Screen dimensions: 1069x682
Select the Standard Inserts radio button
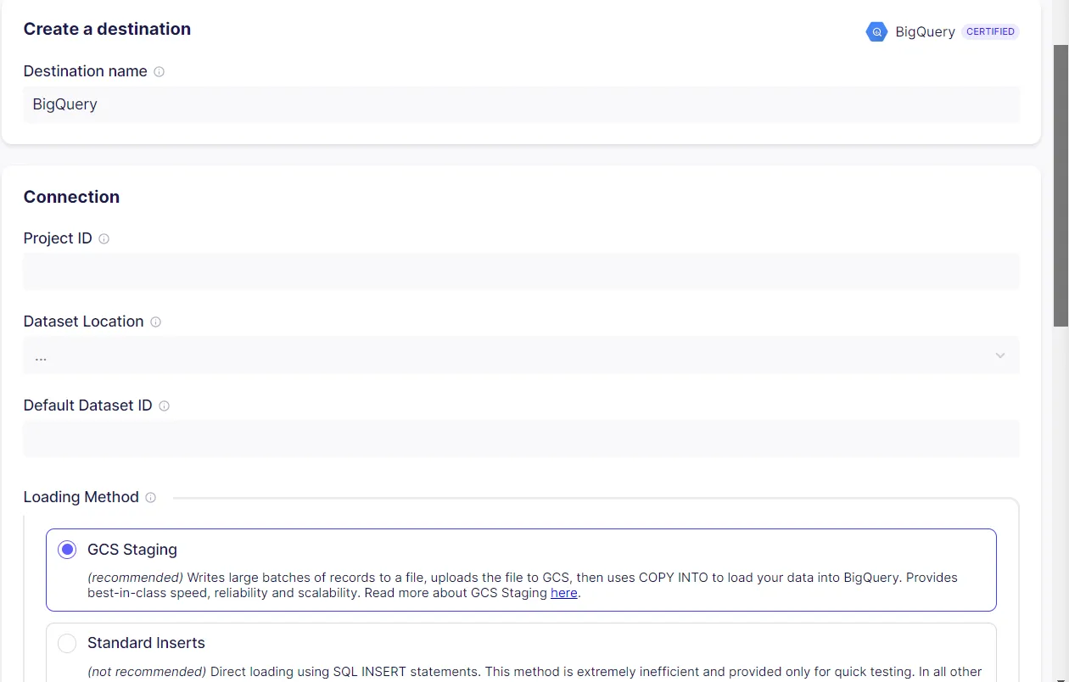pos(67,644)
